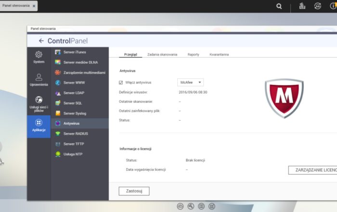337x212 pixels.
Task: Toggle the Włącz antywirus checkbox
Action: (121, 83)
